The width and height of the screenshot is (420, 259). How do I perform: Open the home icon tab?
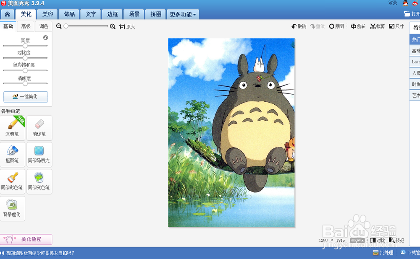pyautogui.click(x=7, y=14)
